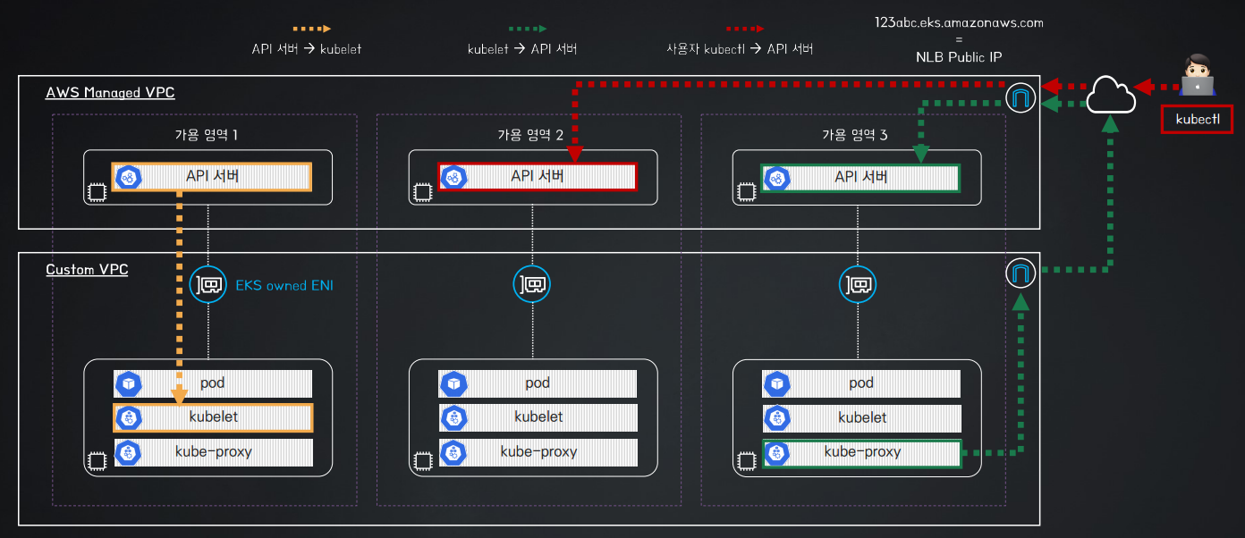The image size is (1245, 538).
Task: Select the gateway icon on Custom VPC border
Action: 1021,273
